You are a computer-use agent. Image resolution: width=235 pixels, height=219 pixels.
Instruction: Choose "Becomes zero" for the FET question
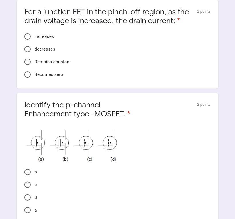pos(28,74)
